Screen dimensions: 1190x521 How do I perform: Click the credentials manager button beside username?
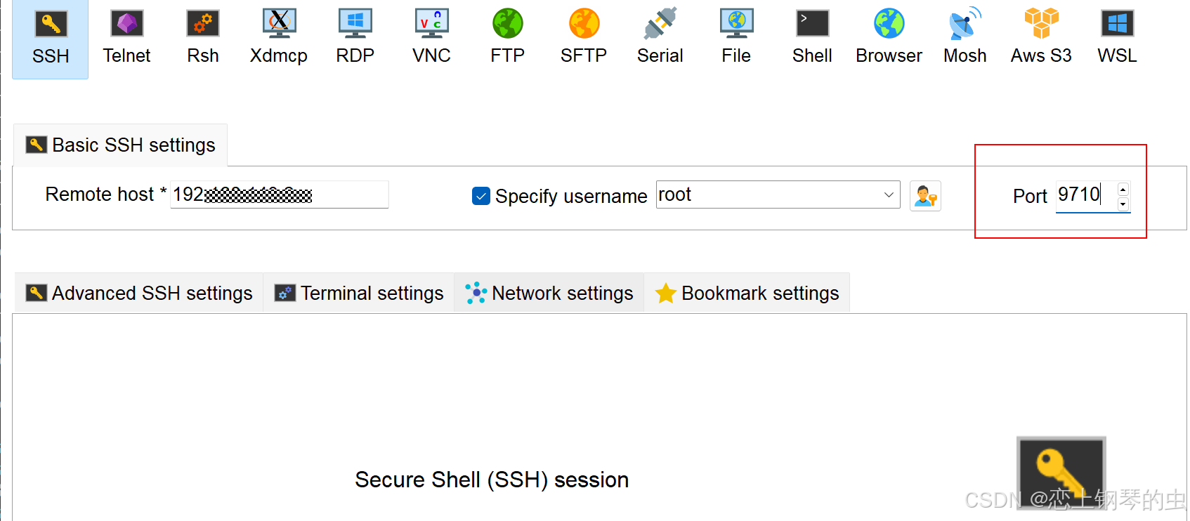[x=925, y=196]
